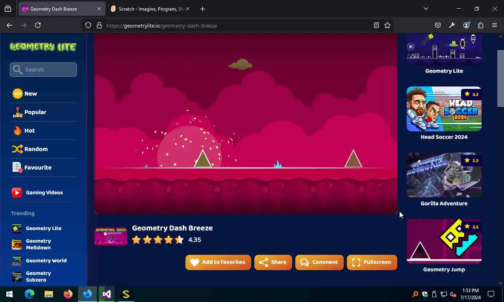
Task: Click the speech bubble icon on Comment
Action: tap(304, 262)
